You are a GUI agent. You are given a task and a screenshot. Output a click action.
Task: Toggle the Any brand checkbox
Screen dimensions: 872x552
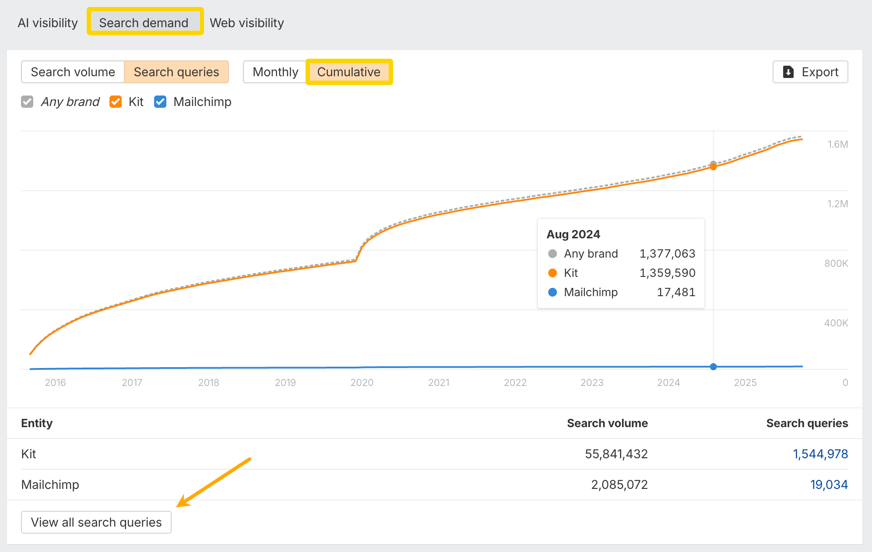click(27, 102)
